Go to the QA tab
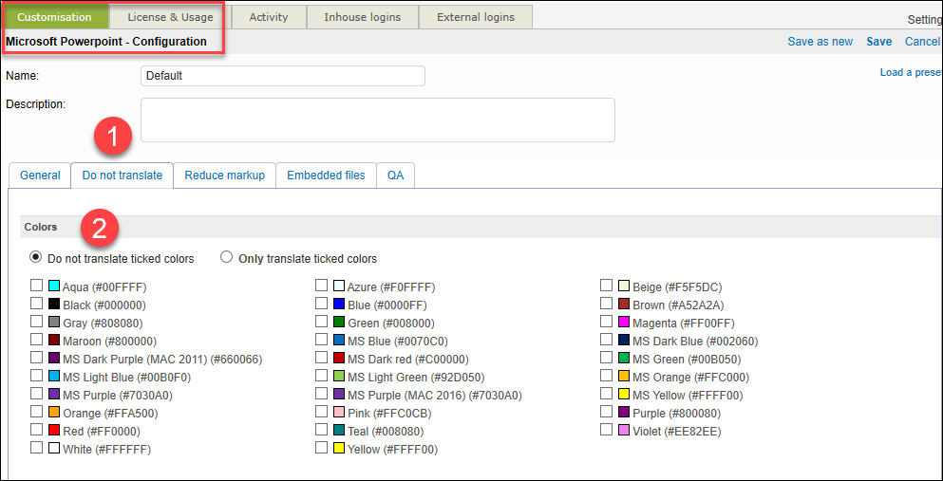Image resolution: width=943 pixels, height=481 pixels. click(395, 176)
